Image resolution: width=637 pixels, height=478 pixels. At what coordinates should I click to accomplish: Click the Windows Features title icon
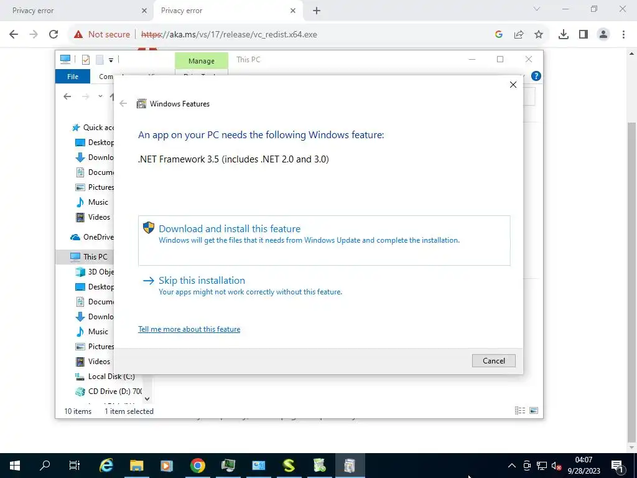(141, 104)
